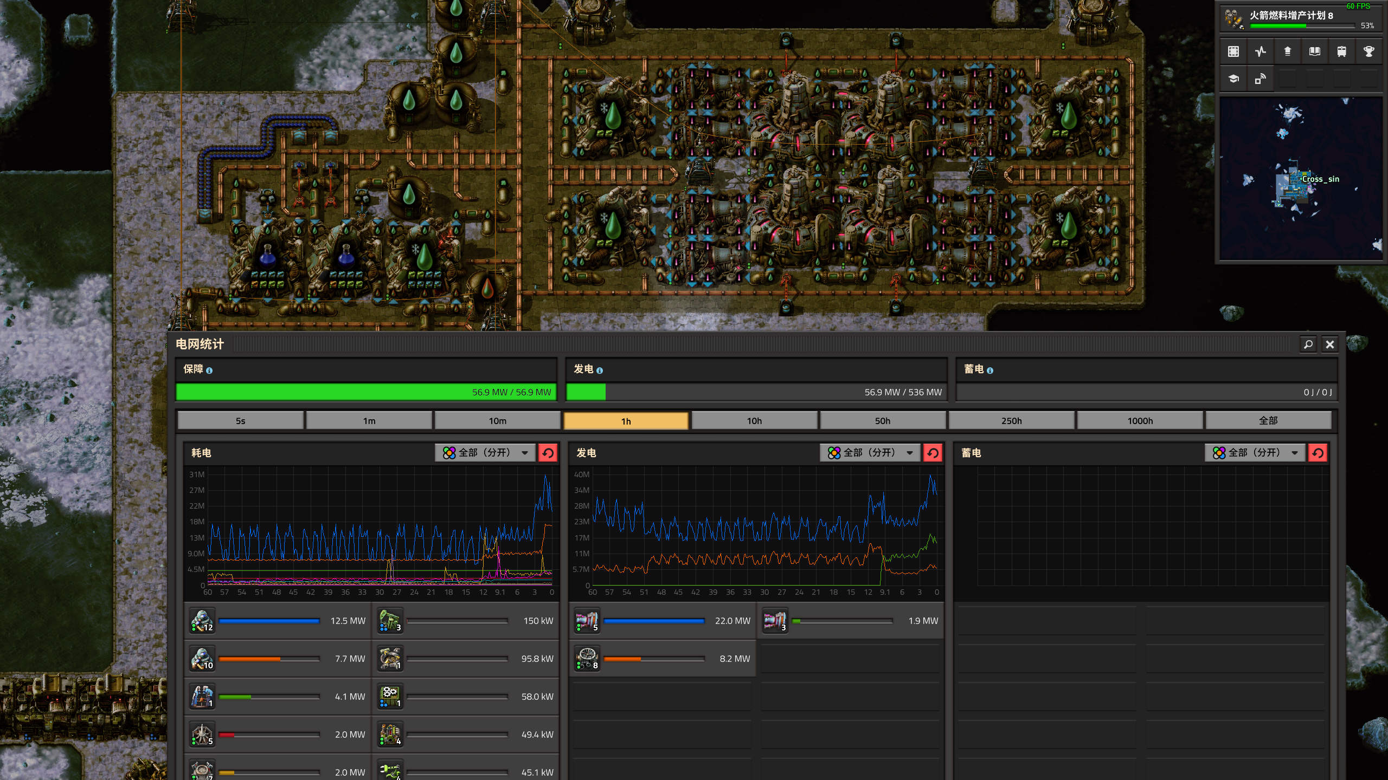Viewport: 1388px width, 780px height.
Task: Click the 发电 production bar 56.9 MW / 536 MW
Action: [756, 392]
